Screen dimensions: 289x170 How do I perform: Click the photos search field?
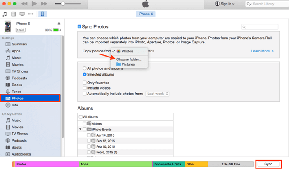point(260,27)
